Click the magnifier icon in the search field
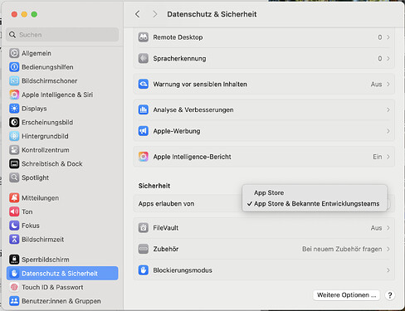 [x=12, y=35]
